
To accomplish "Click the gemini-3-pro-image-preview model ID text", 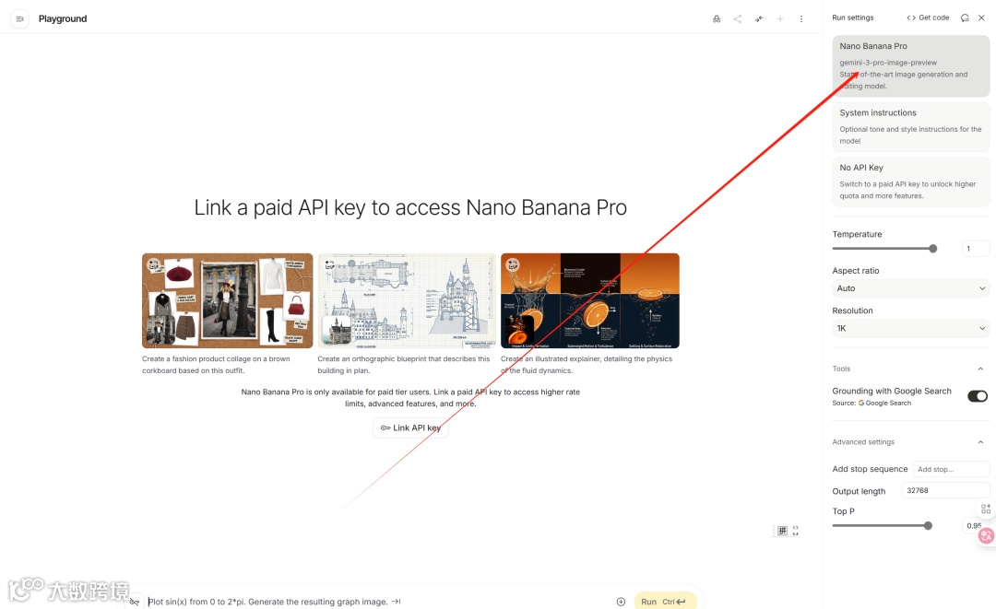I will (x=888, y=63).
